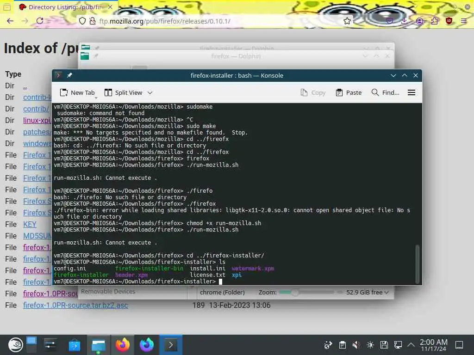Open the uBlock Origin extension icon

449,21
